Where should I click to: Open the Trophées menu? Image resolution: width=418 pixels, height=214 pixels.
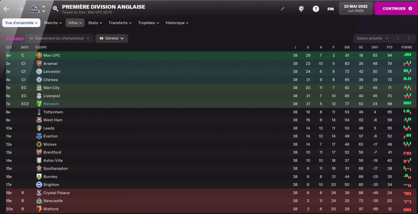148,23
